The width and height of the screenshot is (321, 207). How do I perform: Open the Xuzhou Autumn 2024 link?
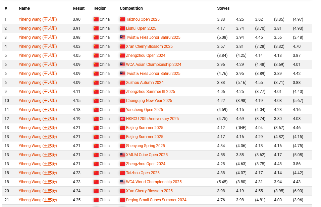click(145, 83)
